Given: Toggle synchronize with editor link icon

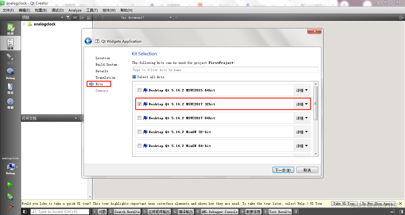Looking at the screenshot, I should [x=75, y=17].
